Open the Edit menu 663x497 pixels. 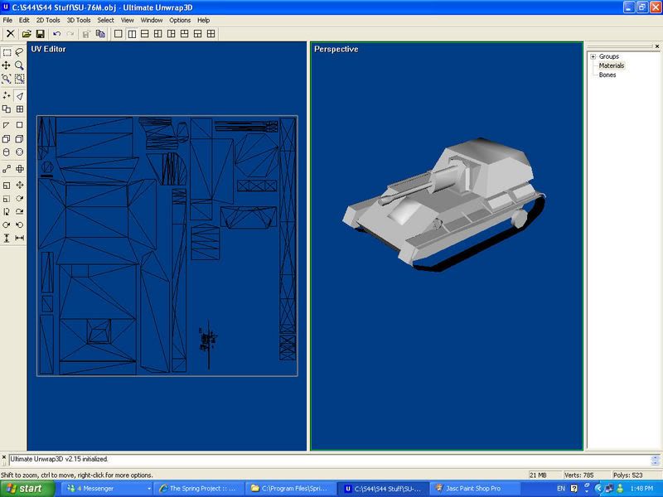[24, 20]
